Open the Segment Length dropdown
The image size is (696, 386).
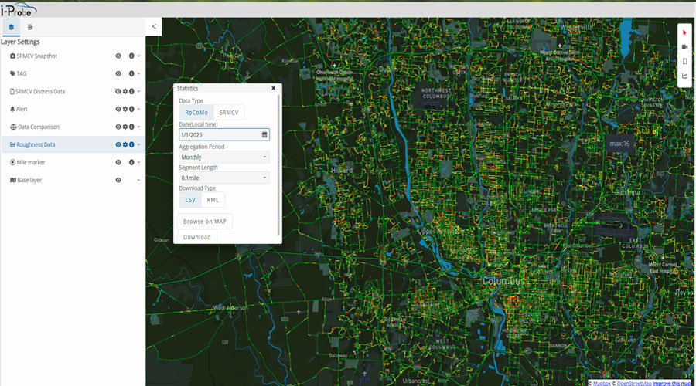point(224,178)
